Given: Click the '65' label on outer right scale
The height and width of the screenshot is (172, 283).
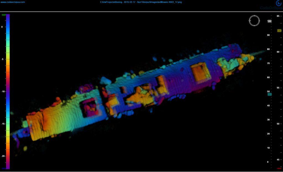Looking at the screenshot, I should (278, 16).
